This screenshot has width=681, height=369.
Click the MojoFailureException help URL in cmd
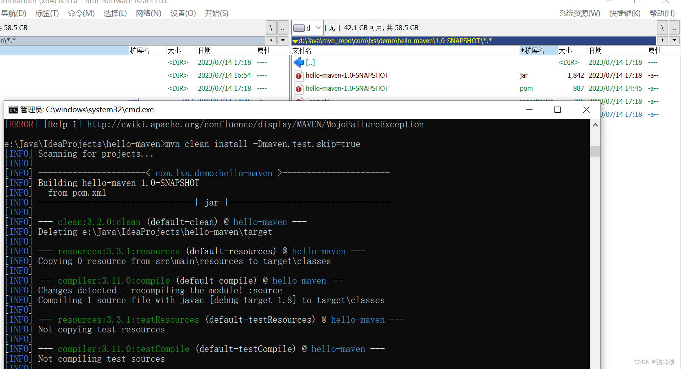coord(255,124)
